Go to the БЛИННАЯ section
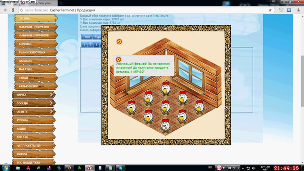 36,44
